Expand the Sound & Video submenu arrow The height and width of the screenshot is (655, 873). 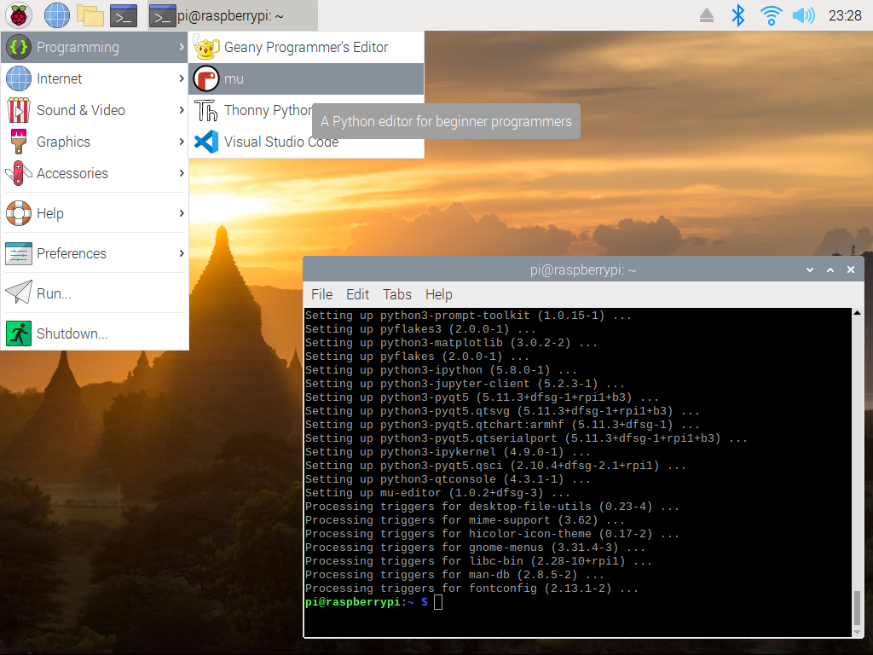(x=182, y=110)
